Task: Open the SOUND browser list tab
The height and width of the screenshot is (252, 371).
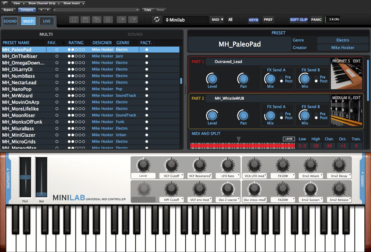Action: pyautogui.click(x=135, y=34)
